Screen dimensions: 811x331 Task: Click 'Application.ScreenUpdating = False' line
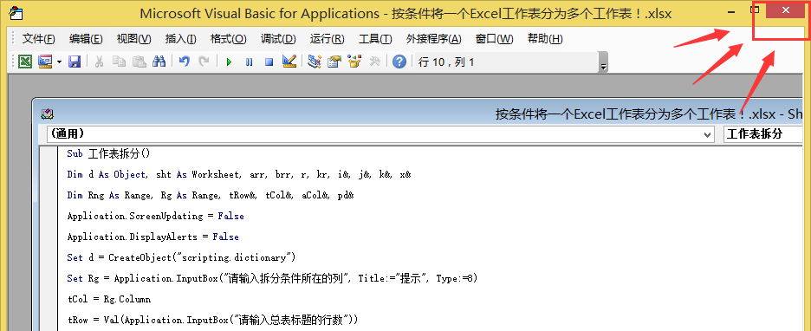point(156,216)
